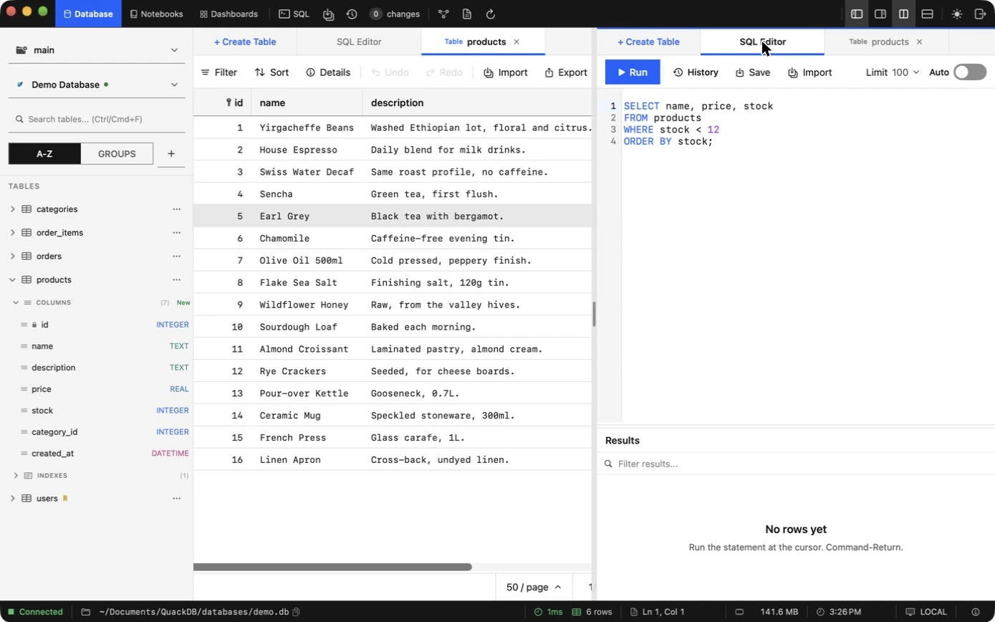Viewport: 995px width, 622px height.
Task: Open more options for users table
Action: pos(176,498)
